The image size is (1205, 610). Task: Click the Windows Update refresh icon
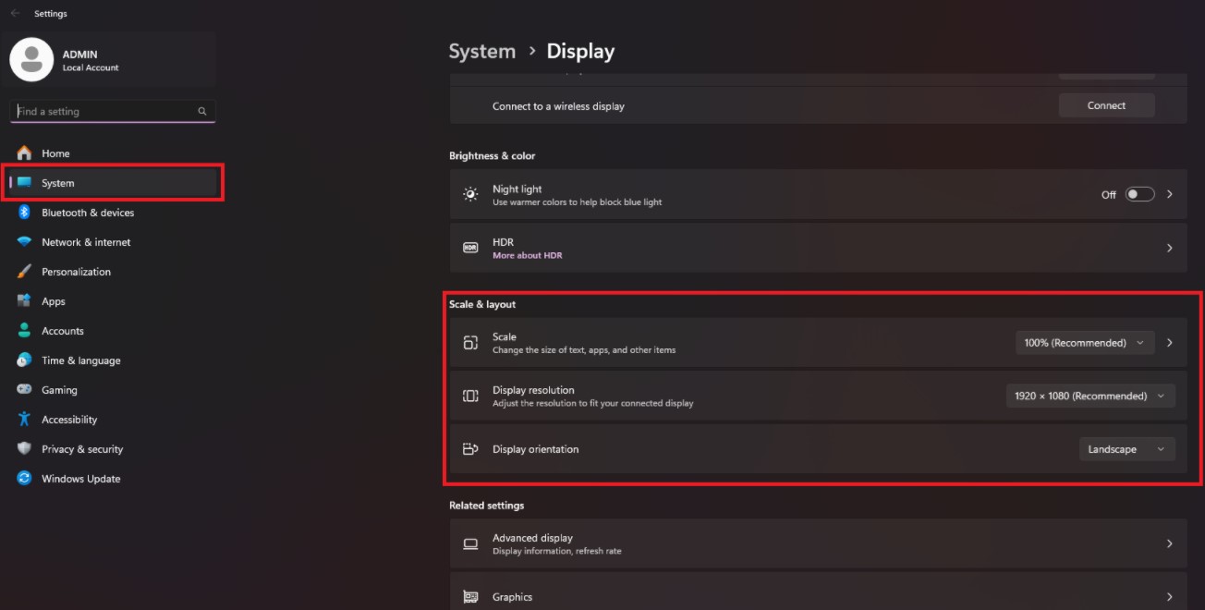pos(24,479)
